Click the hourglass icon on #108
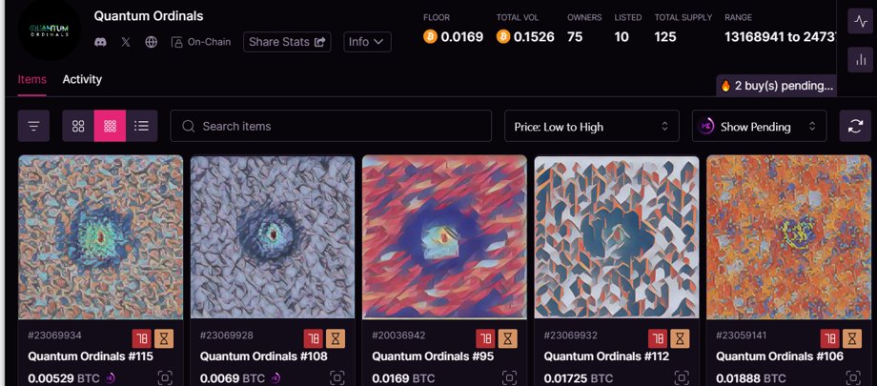The image size is (877, 386). coord(336,338)
